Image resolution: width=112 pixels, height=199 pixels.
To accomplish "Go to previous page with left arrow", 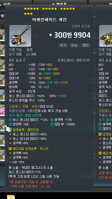I will pyautogui.click(x=85, y=16).
